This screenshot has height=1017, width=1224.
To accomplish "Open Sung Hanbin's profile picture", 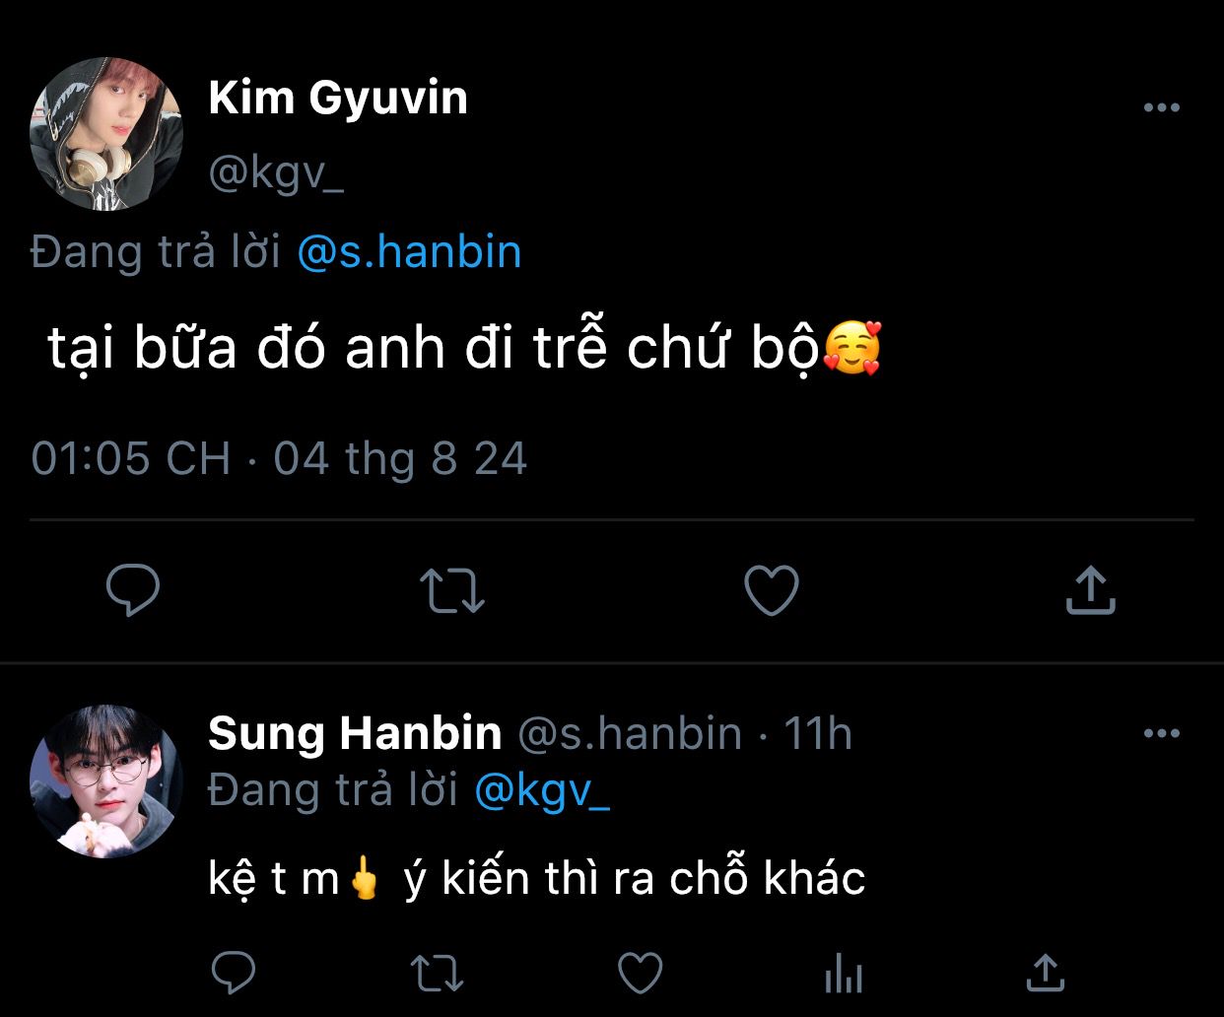I will coord(106,780).
